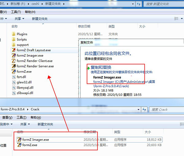Expand breadcrumb arrow after 新建文件夹
This screenshot has width=184, height=156.
pyautogui.click(x=64, y=4)
